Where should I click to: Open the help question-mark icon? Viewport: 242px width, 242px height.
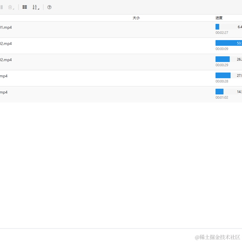tap(49, 7)
